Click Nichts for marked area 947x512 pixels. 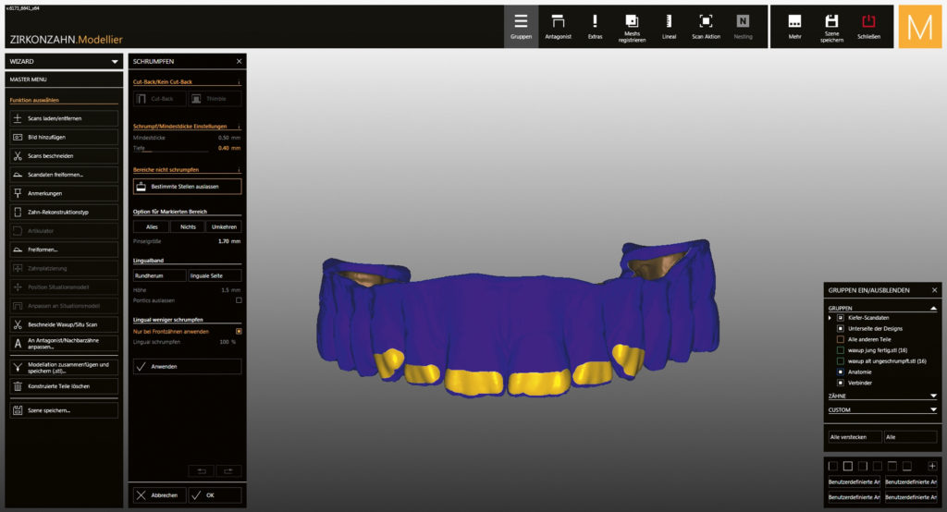188,227
